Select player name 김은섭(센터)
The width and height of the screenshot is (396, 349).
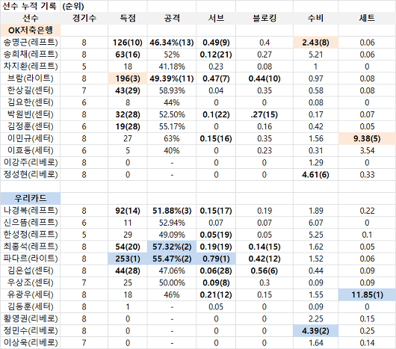click(31, 271)
